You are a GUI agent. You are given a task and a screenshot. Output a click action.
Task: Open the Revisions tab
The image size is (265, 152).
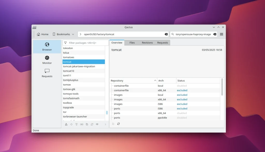(x=147, y=43)
